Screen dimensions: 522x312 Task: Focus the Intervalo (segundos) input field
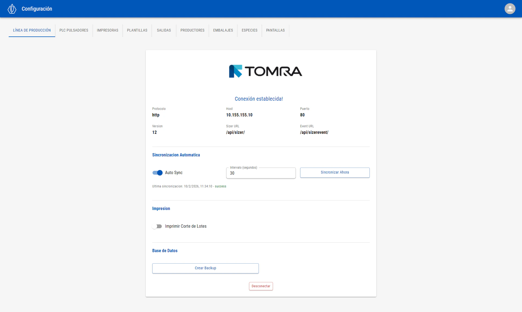coord(261,173)
